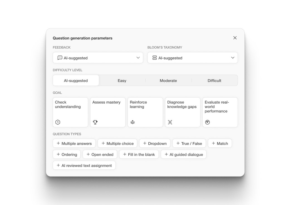The image size is (290, 205).
Task: Click the trophy icon on Assess mastery card
Action: click(95, 122)
